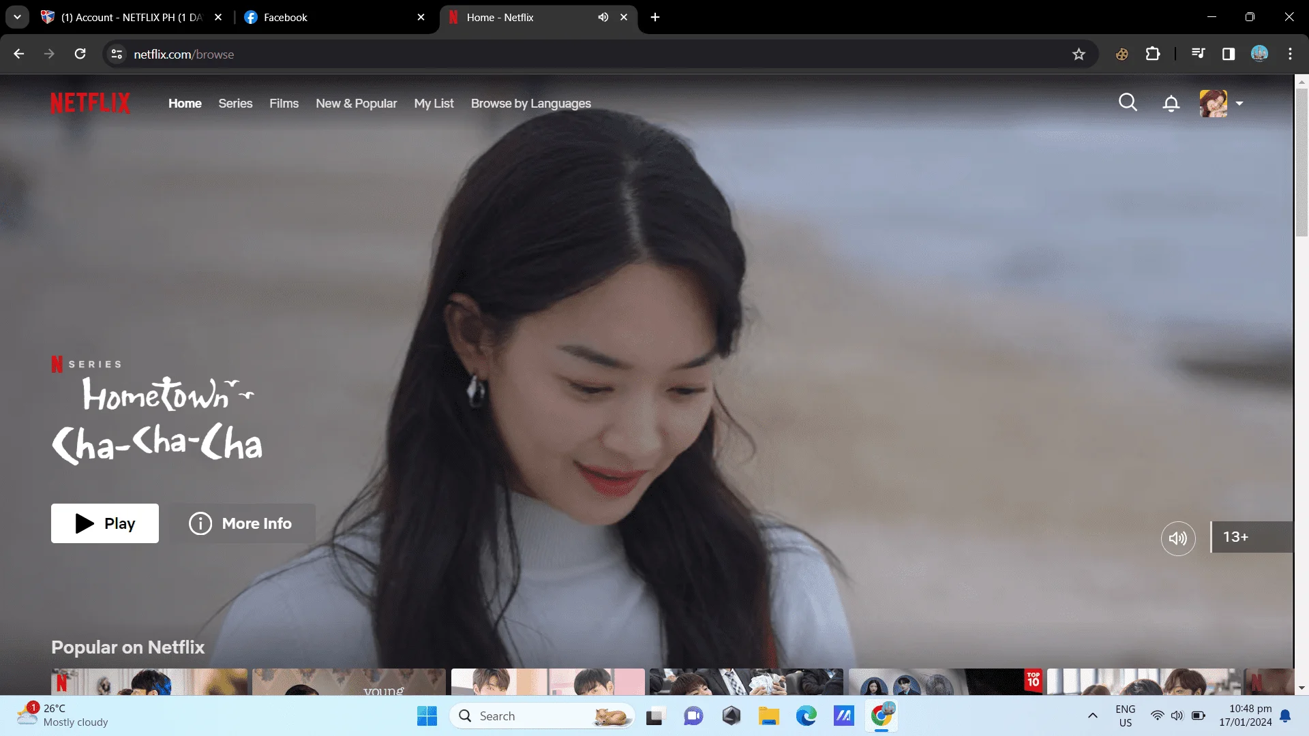Open the Series section
This screenshot has width=1309, height=736.
(235, 104)
